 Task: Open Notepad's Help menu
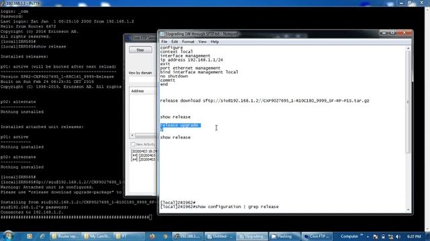click(214, 42)
